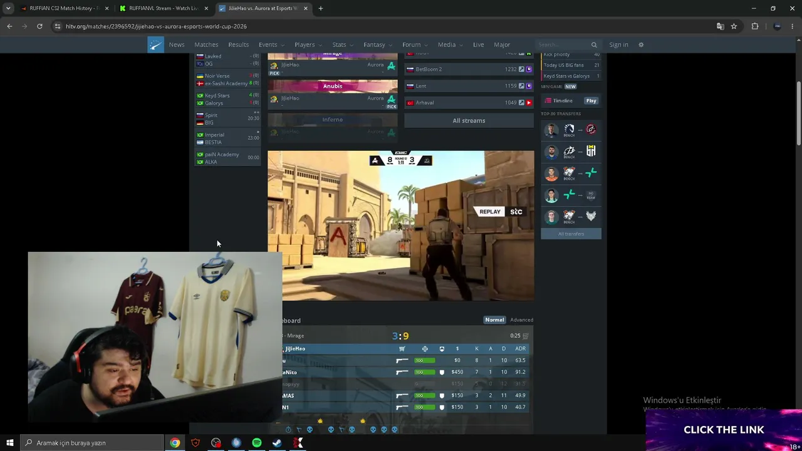802x451 pixels.
Task: Select the Normal scoreboard view
Action: [494, 320]
